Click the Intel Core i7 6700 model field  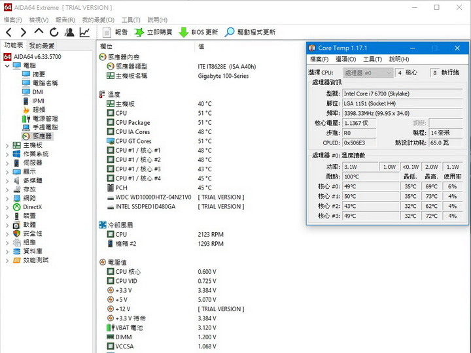click(402, 93)
